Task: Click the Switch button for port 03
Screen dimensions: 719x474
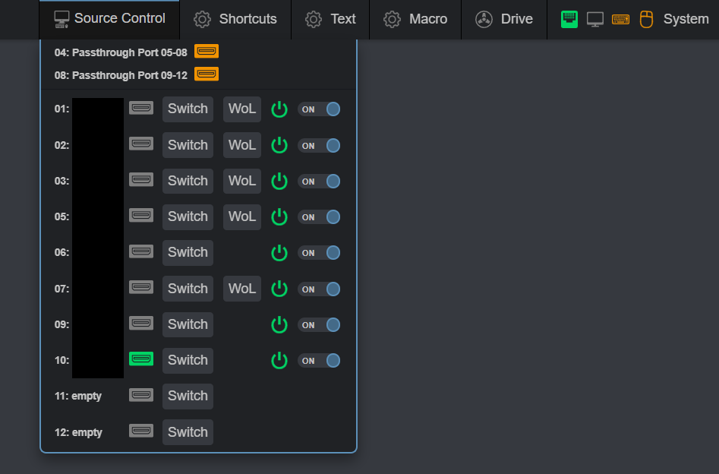Action: tap(188, 181)
